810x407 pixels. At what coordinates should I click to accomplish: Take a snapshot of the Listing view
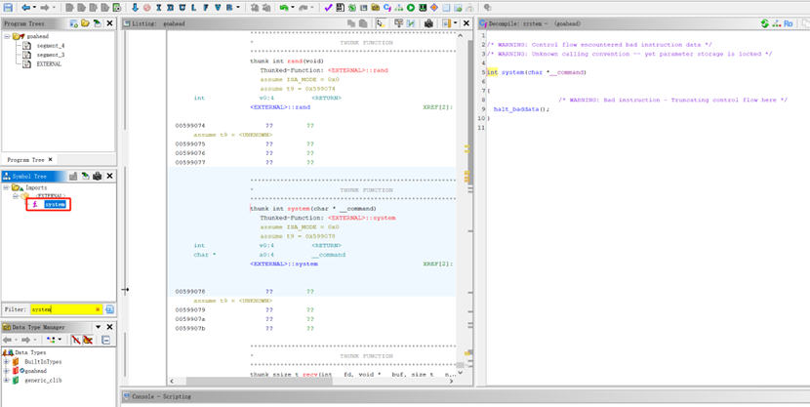coord(428,23)
